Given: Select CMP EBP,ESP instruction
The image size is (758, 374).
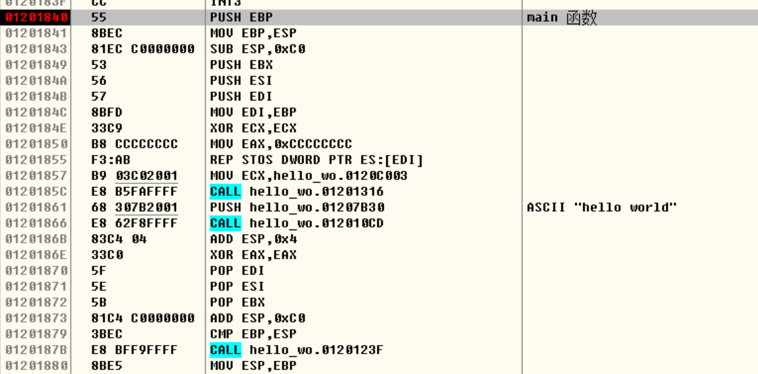Looking at the screenshot, I should point(253,334).
